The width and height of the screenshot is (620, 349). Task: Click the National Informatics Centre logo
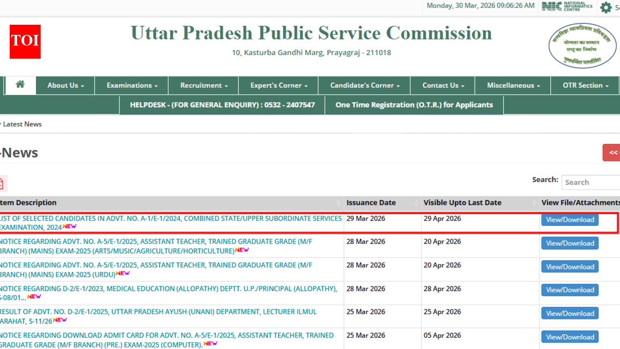(566, 7)
